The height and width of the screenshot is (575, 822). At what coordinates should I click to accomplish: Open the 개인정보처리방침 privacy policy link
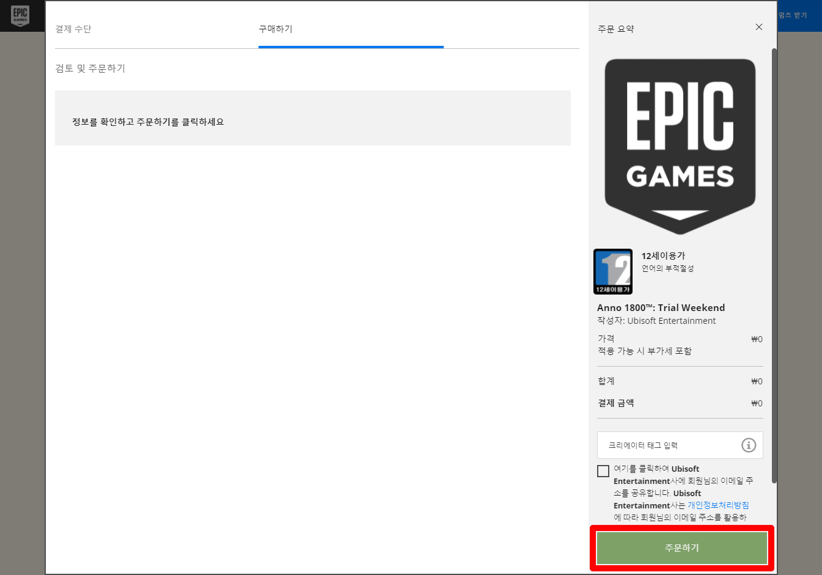click(x=718, y=505)
